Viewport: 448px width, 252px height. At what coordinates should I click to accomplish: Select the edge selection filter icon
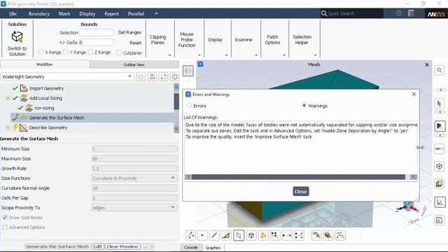tap(214, 235)
